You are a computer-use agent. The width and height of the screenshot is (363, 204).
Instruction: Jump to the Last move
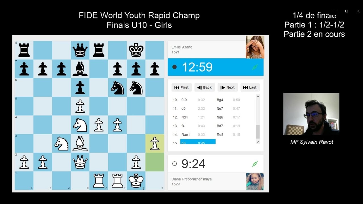point(250,88)
